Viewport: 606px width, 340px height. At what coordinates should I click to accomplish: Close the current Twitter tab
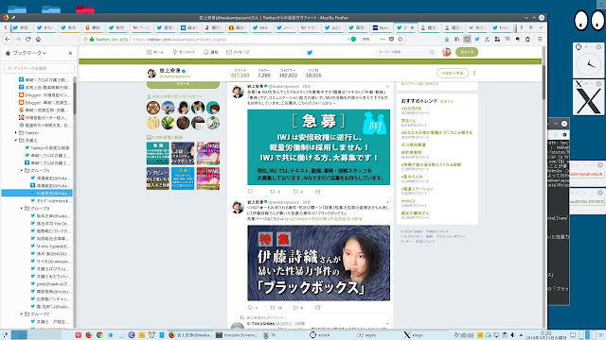coord(412,27)
